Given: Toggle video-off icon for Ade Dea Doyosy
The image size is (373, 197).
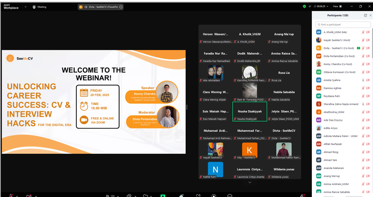Looking at the screenshot, I should [368, 120].
